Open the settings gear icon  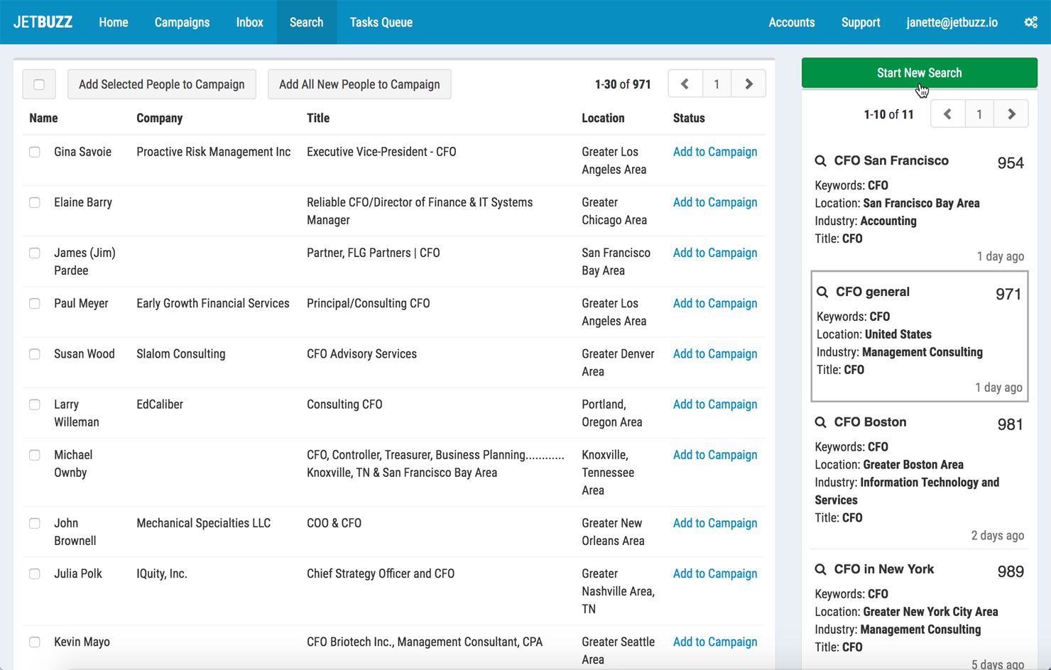click(x=1030, y=22)
